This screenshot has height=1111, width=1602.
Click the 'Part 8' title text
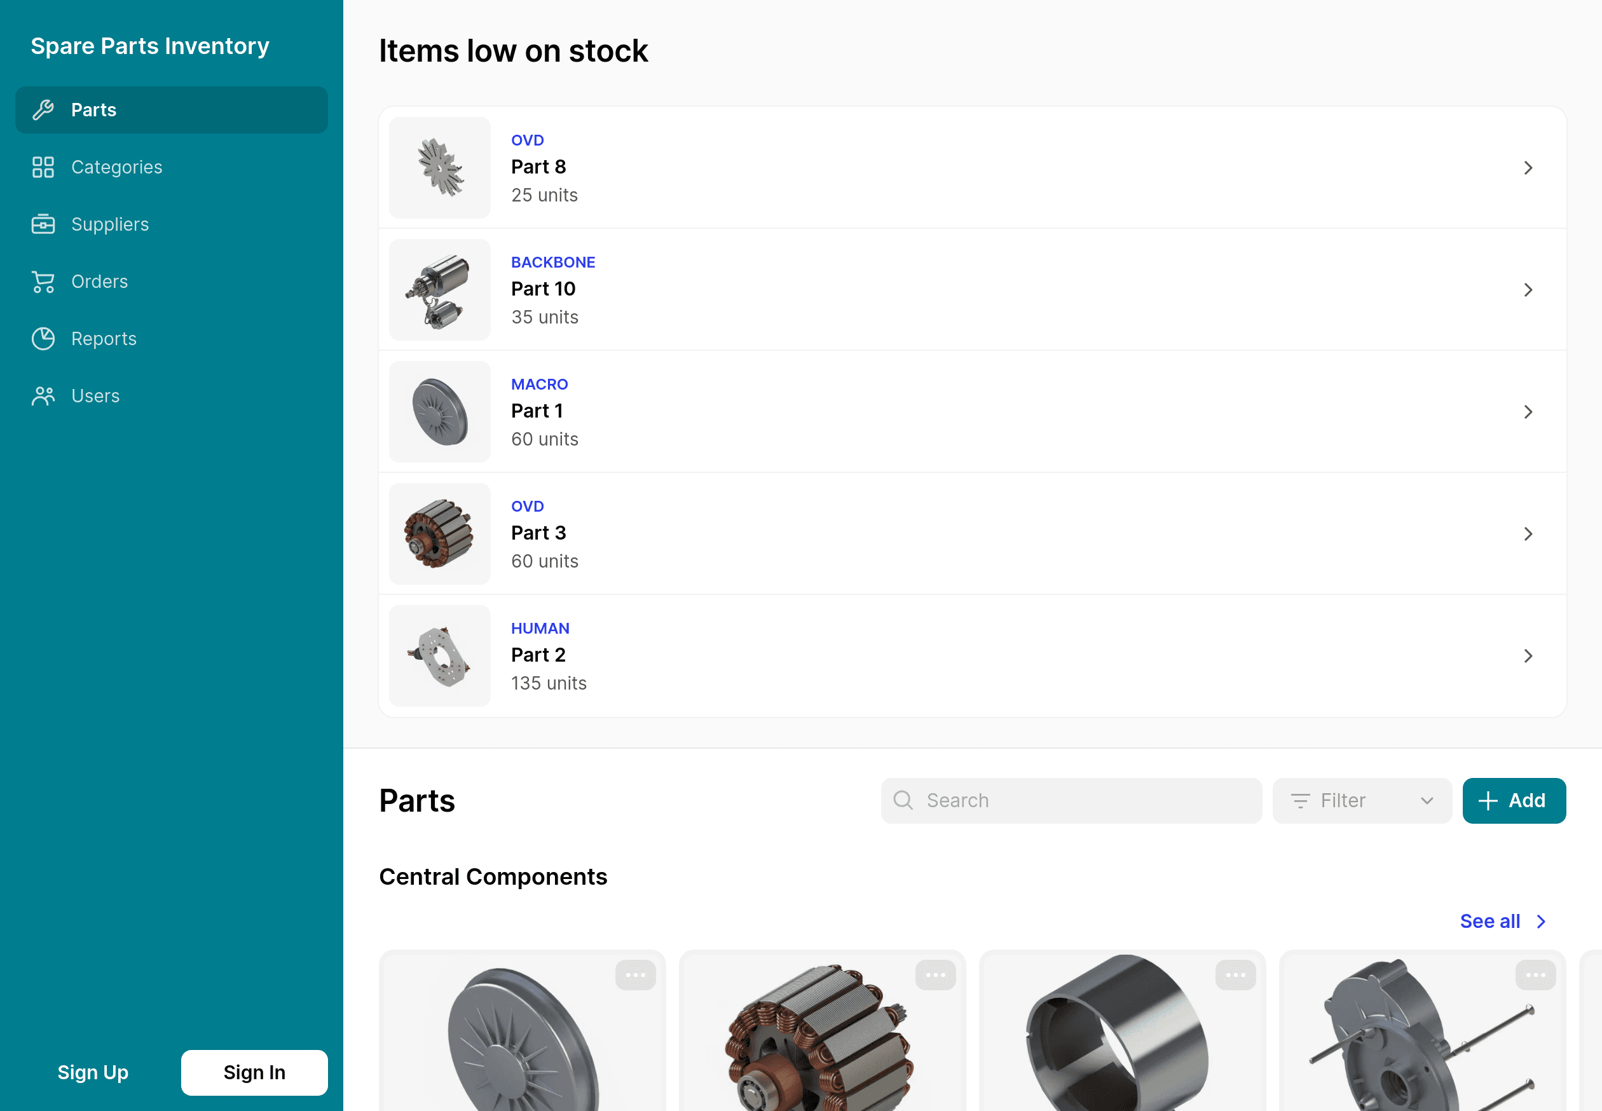(538, 167)
